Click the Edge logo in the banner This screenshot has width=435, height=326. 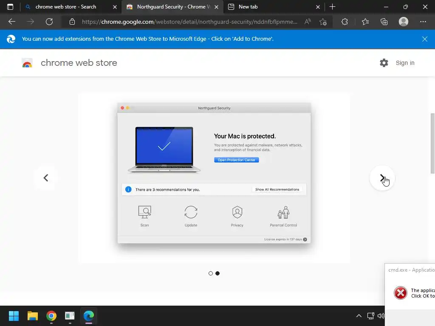pyautogui.click(x=11, y=39)
